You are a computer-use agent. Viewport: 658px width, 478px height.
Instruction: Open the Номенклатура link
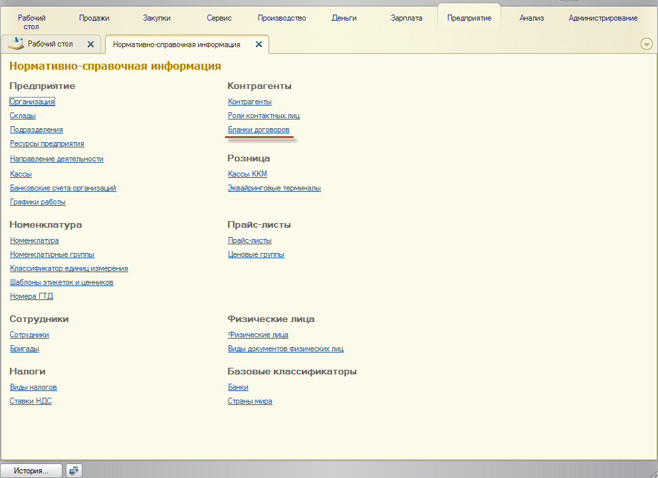click(35, 240)
